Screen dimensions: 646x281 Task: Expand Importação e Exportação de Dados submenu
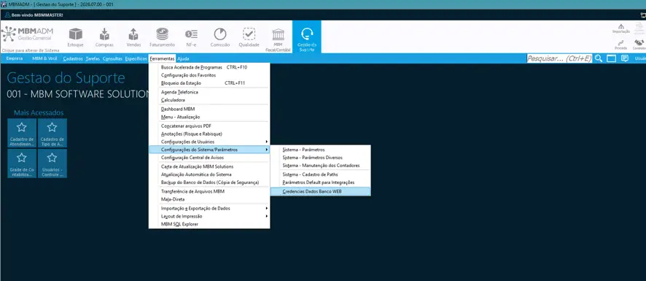coord(209,208)
